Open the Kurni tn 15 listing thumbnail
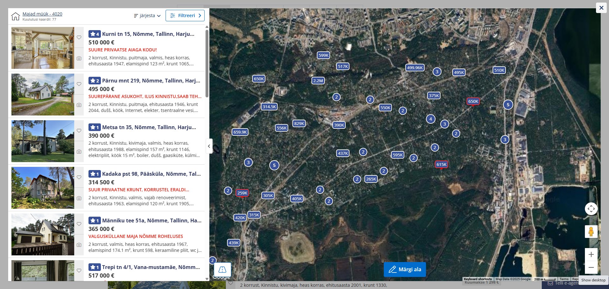The height and width of the screenshot is (289, 609). tap(43, 48)
